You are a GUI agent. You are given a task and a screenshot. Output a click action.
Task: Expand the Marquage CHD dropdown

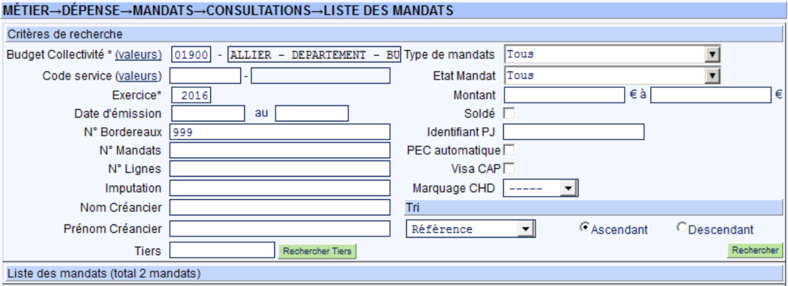(x=539, y=188)
